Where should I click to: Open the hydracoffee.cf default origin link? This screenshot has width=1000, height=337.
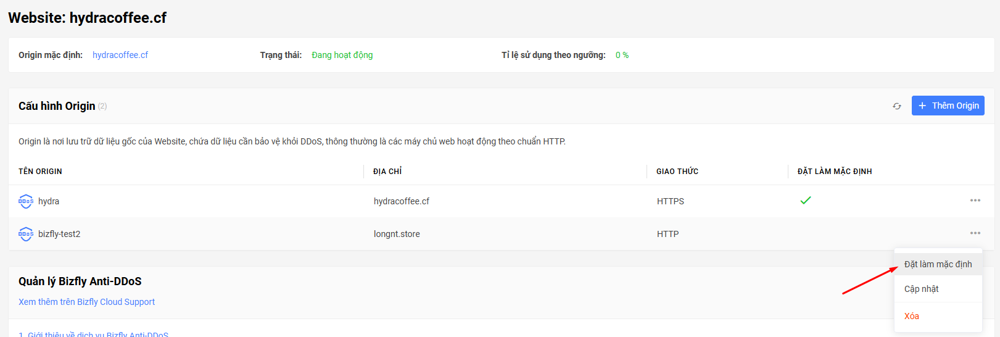click(x=120, y=55)
